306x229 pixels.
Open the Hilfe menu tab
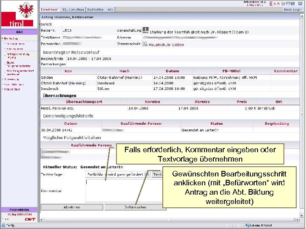tap(110, 9)
